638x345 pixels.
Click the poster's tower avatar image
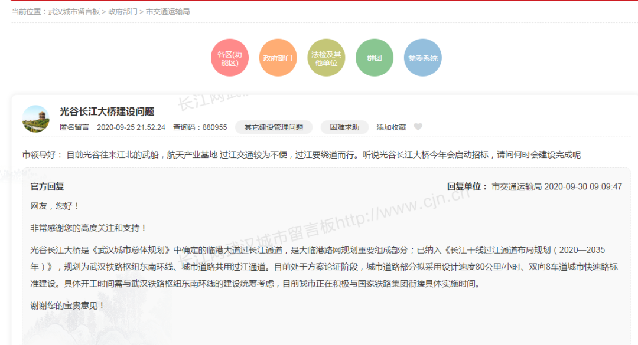coord(36,119)
